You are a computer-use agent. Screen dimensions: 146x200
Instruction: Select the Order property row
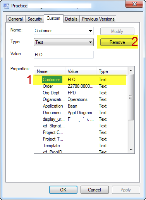point(80,86)
